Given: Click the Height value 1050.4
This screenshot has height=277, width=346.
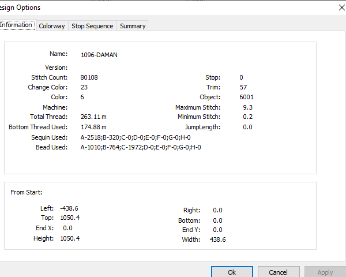Looking at the screenshot, I should [70, 238].
